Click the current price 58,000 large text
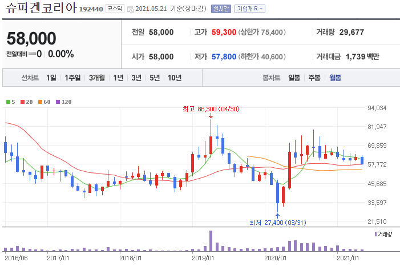This screenshot has height=266, width=400. (x=31, y=38)
